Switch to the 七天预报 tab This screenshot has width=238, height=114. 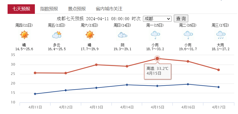pyautogui.click(x=21, y=9)
